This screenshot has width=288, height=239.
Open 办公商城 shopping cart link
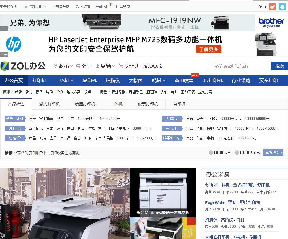click(x=129, y=66)
